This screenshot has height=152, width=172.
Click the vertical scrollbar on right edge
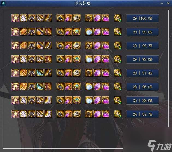[169, 69]
